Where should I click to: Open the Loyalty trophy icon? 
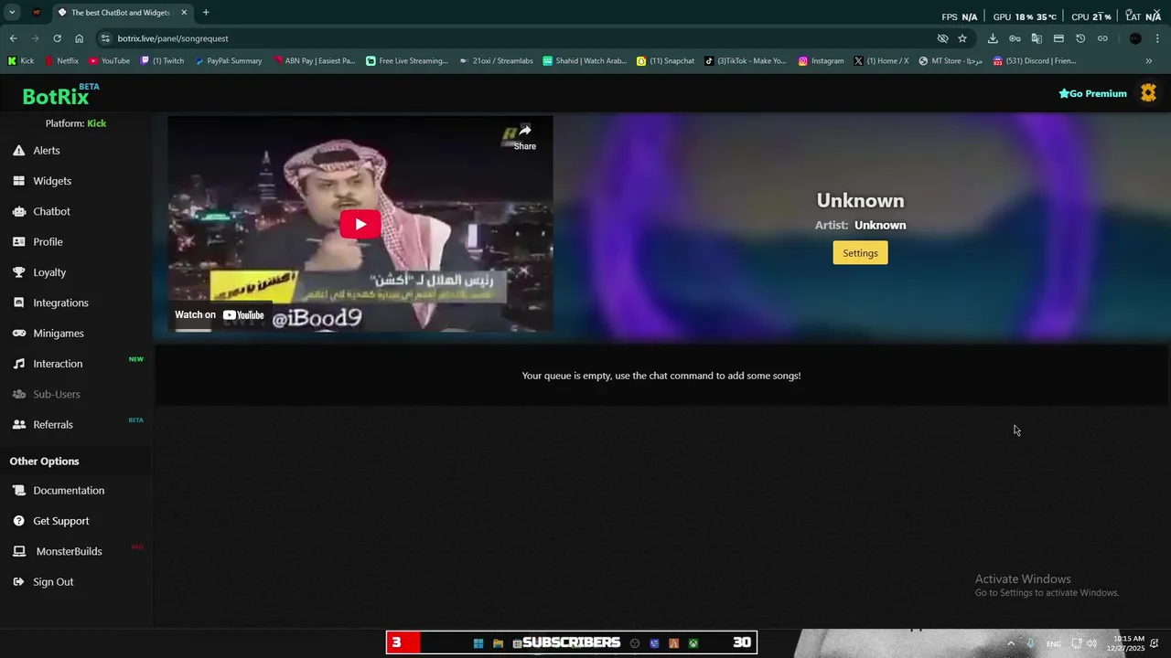18,272
